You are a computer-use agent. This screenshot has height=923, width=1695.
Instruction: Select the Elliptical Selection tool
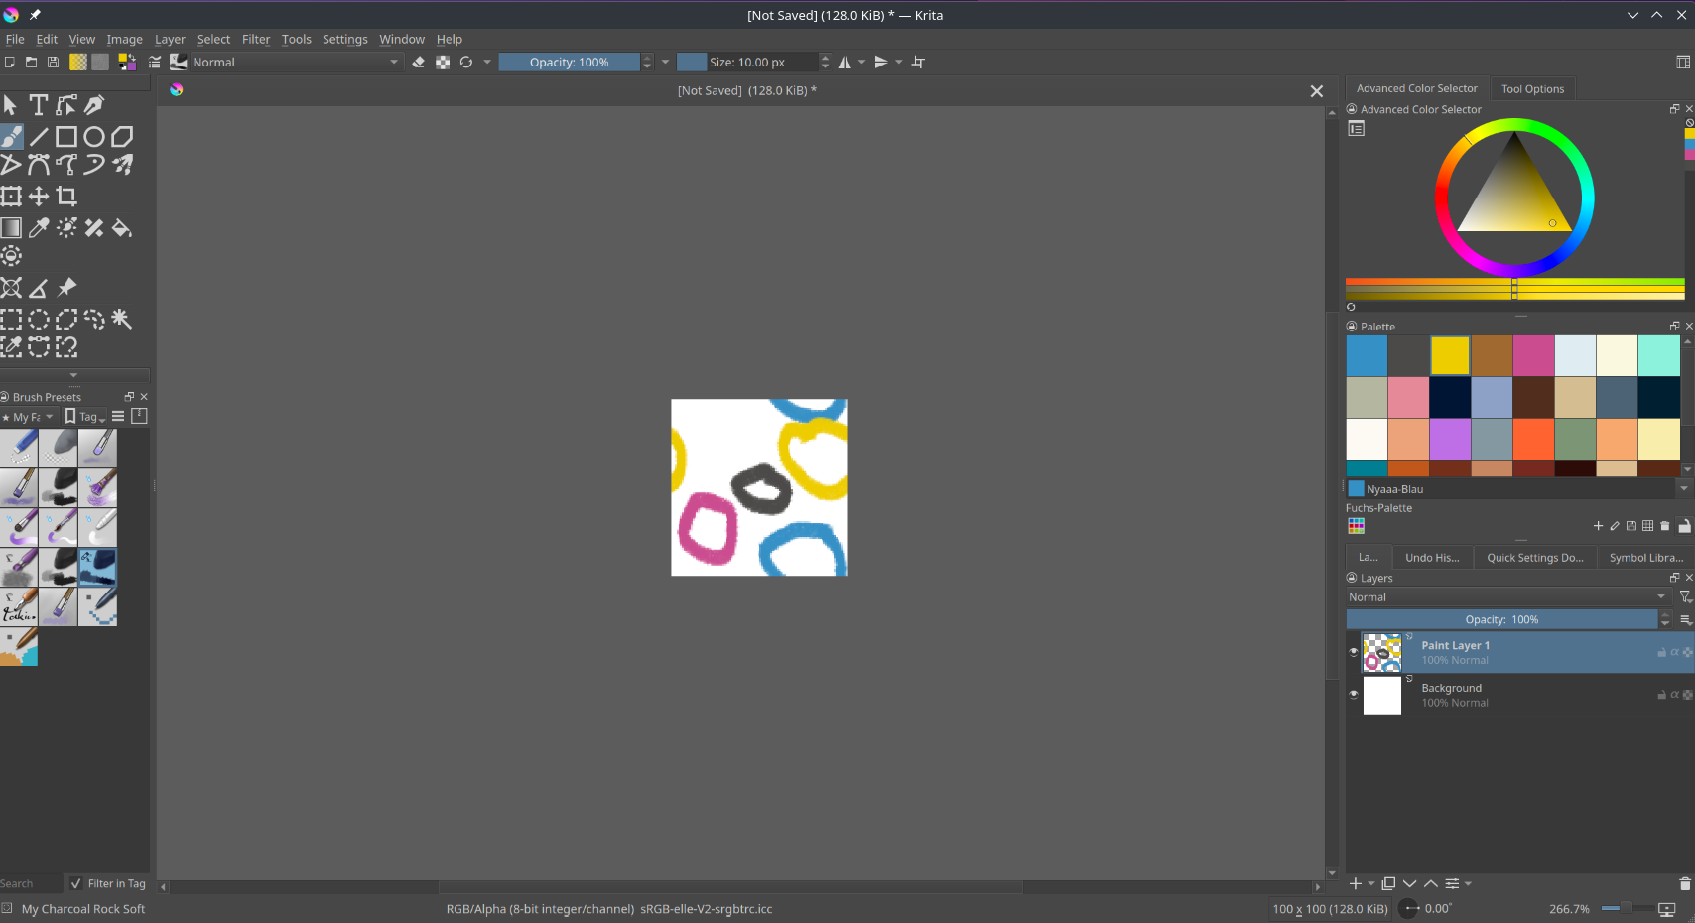tap(39, 320)
